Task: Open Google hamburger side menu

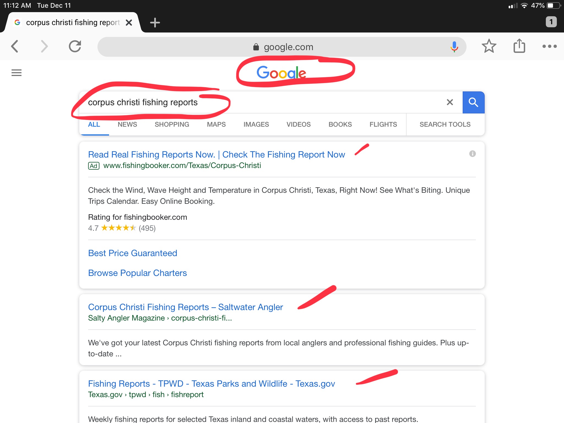Action: click(17, 73)
